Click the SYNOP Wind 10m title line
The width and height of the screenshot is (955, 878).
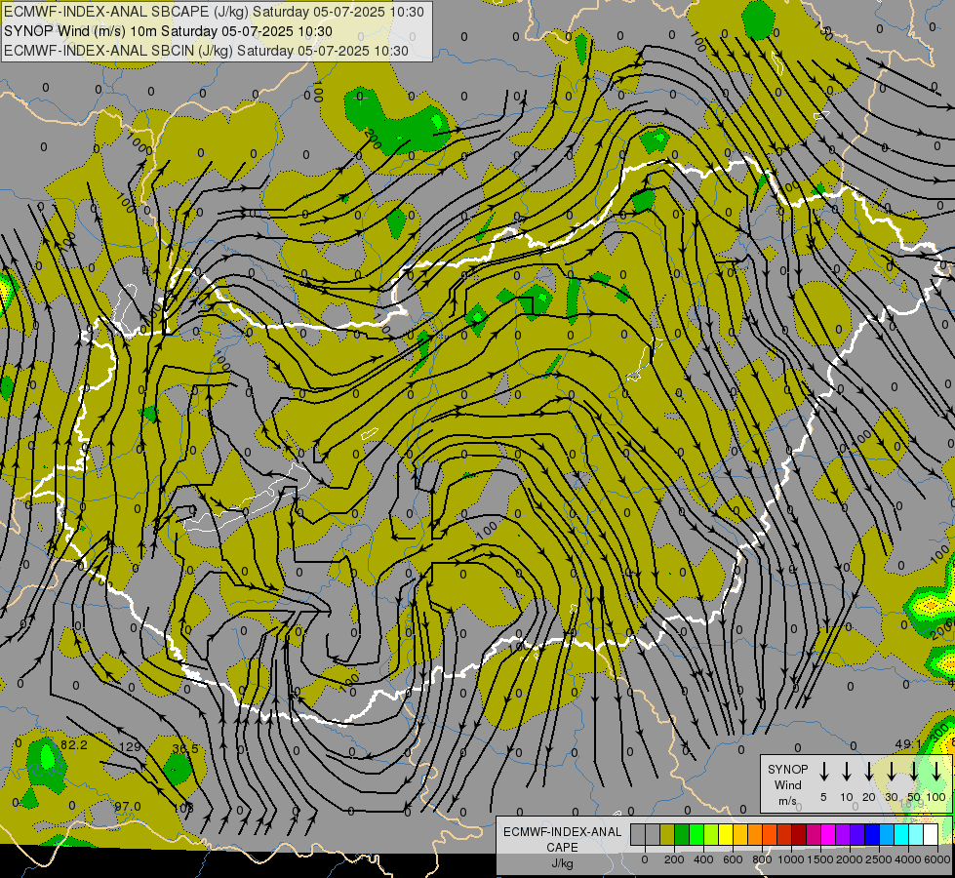tap(168, 31)
